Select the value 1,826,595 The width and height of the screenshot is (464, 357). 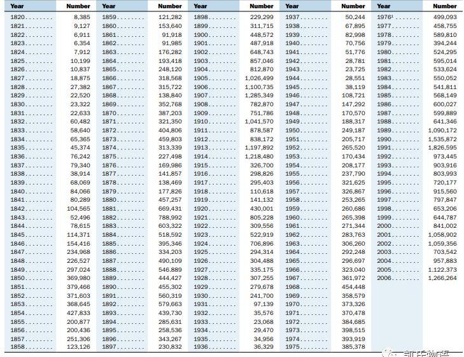[443, 148]
